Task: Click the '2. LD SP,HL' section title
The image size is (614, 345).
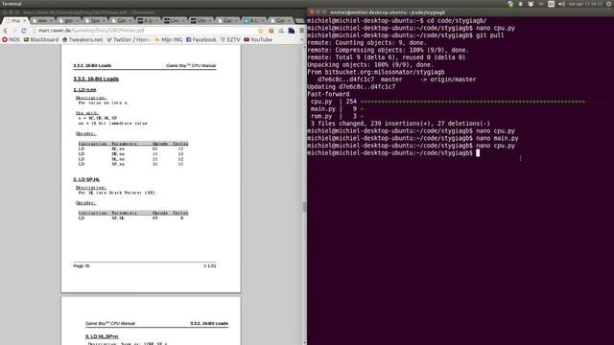Action: tap(86, 179)
